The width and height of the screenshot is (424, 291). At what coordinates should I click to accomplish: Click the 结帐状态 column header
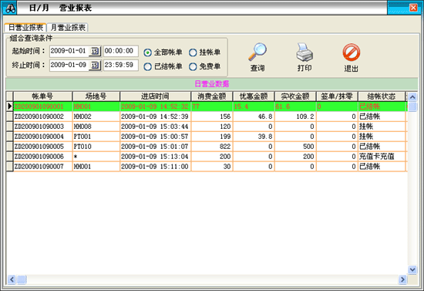click(382, 96)
